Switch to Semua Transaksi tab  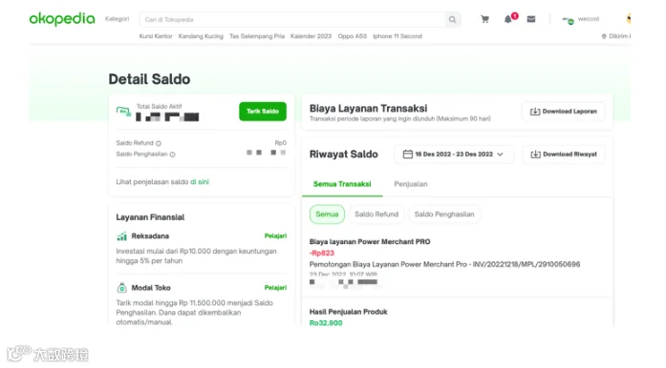[342, 184]
